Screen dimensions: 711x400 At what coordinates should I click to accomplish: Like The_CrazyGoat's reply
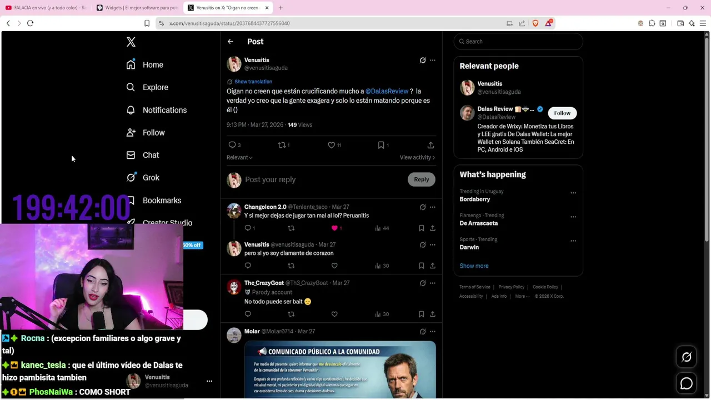point(334,314)
